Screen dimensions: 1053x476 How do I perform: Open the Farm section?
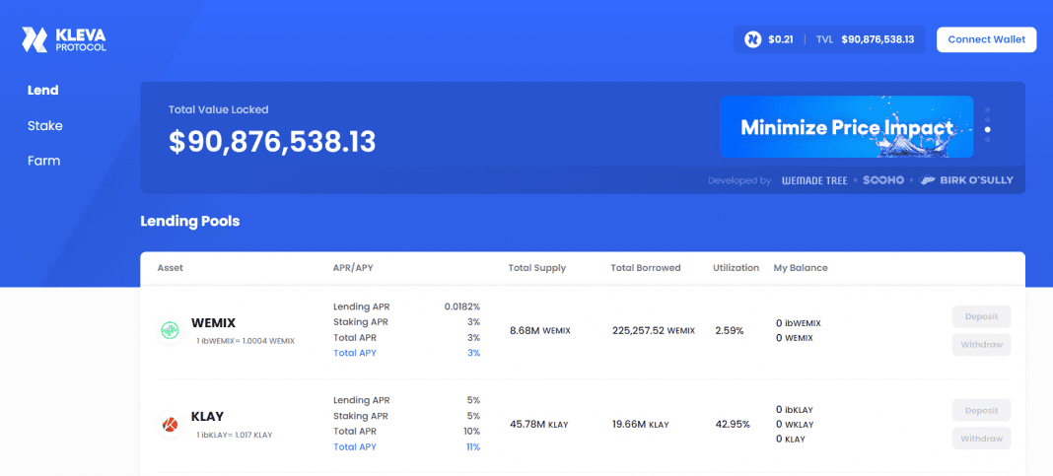(43, 161)
